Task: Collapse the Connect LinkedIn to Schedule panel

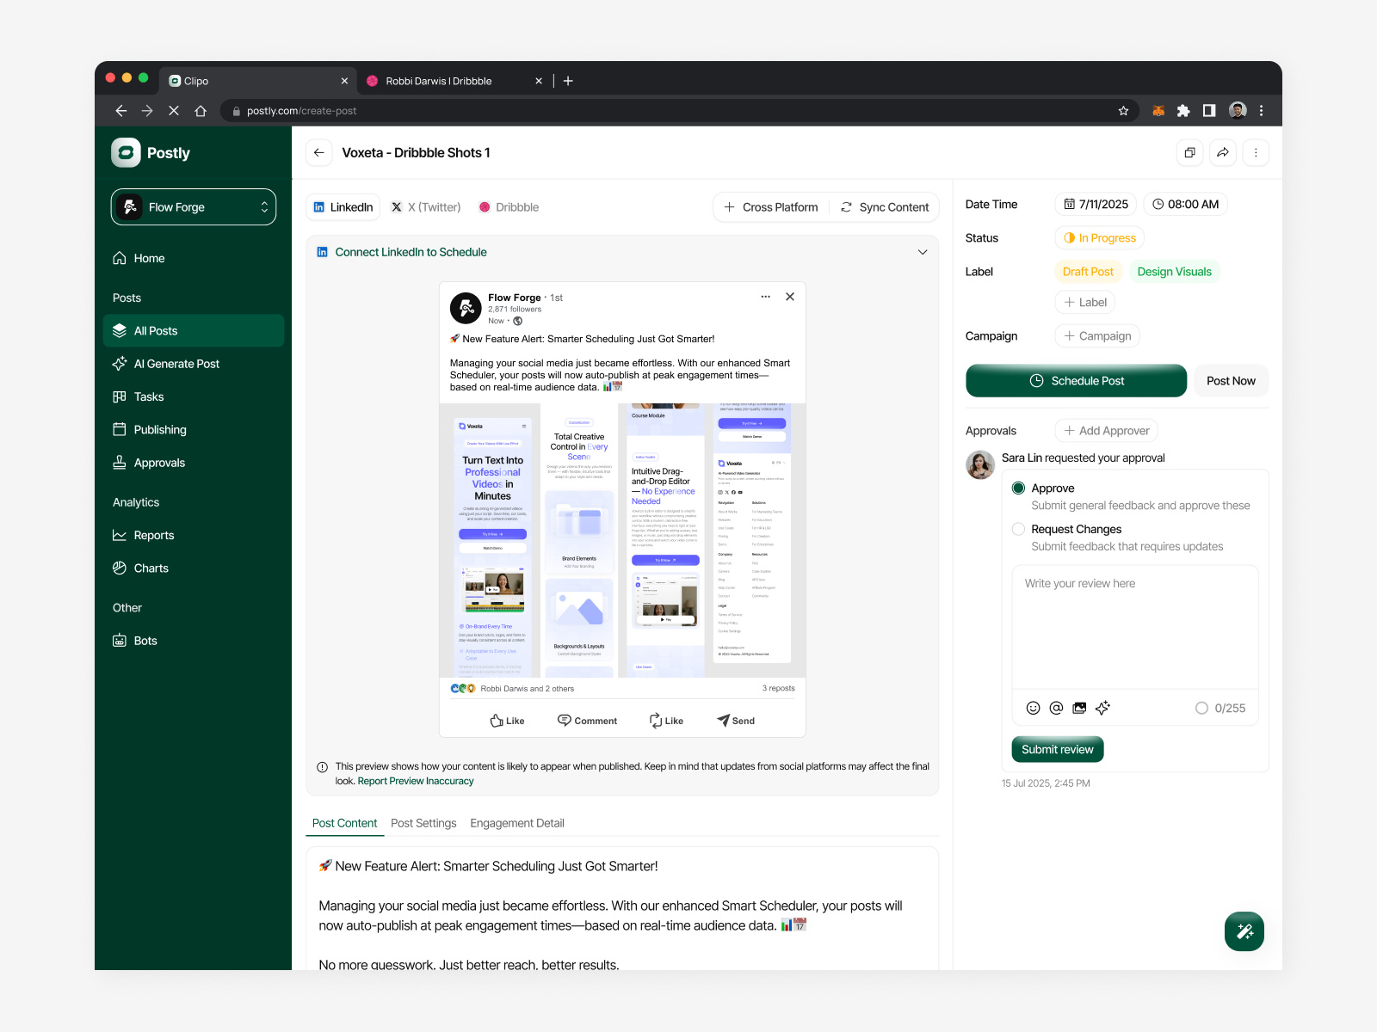Action: coord(922,251)
